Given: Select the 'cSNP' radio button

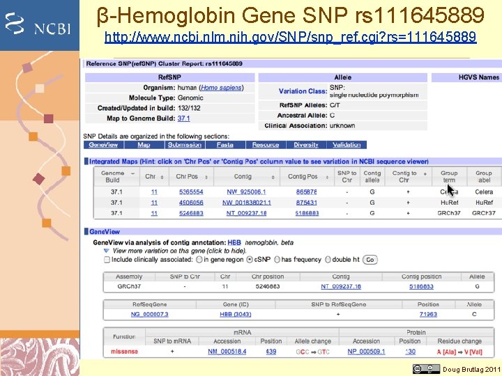Looking at the screenshot, I should (250, 260).
